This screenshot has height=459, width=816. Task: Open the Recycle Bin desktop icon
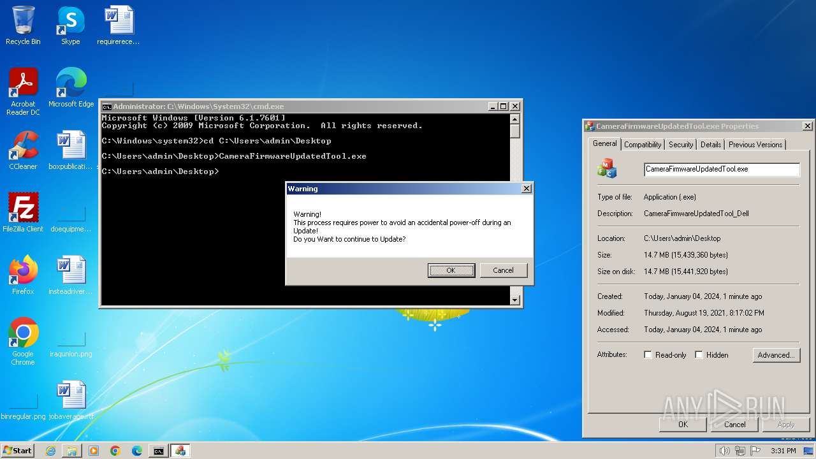pos(23,25)
